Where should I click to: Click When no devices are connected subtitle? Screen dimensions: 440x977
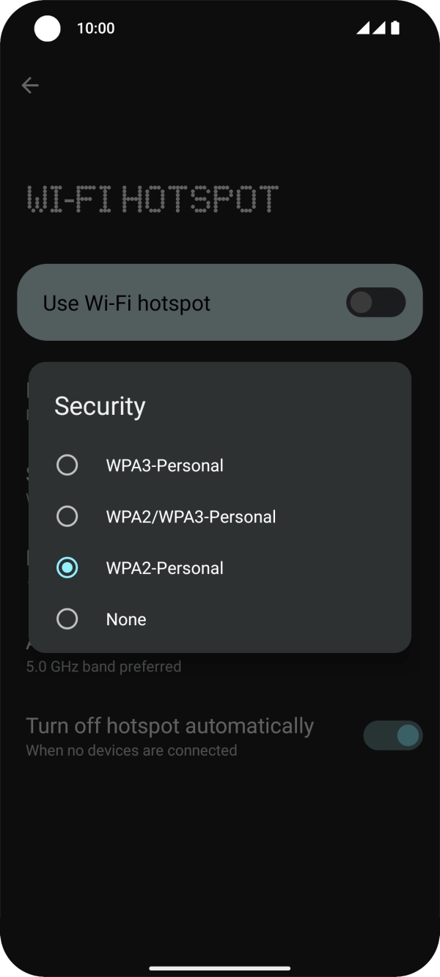tap(131, 750)
